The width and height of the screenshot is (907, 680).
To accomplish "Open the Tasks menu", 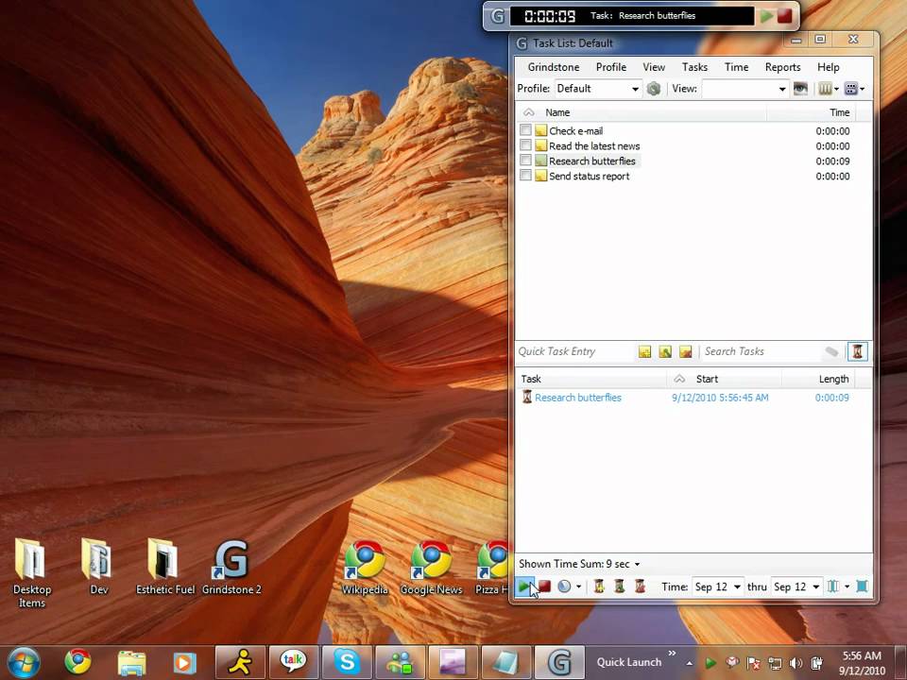I will click(694, 67).
